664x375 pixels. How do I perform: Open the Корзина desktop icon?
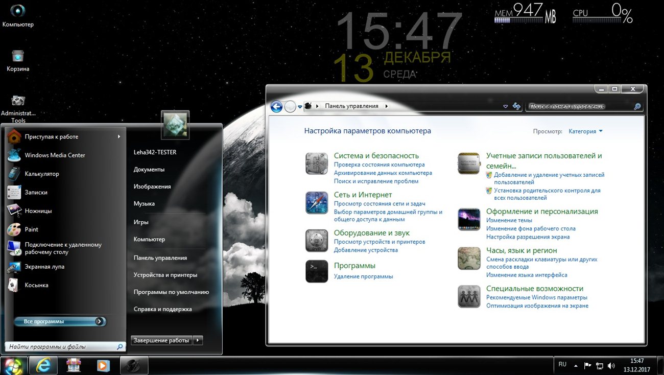click(18, 56)
